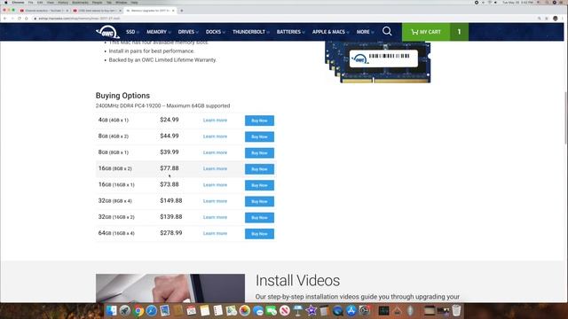This screenshot has width=568, height=319.
Task: Open Notes from the dock
Action: tap(205, 311)
